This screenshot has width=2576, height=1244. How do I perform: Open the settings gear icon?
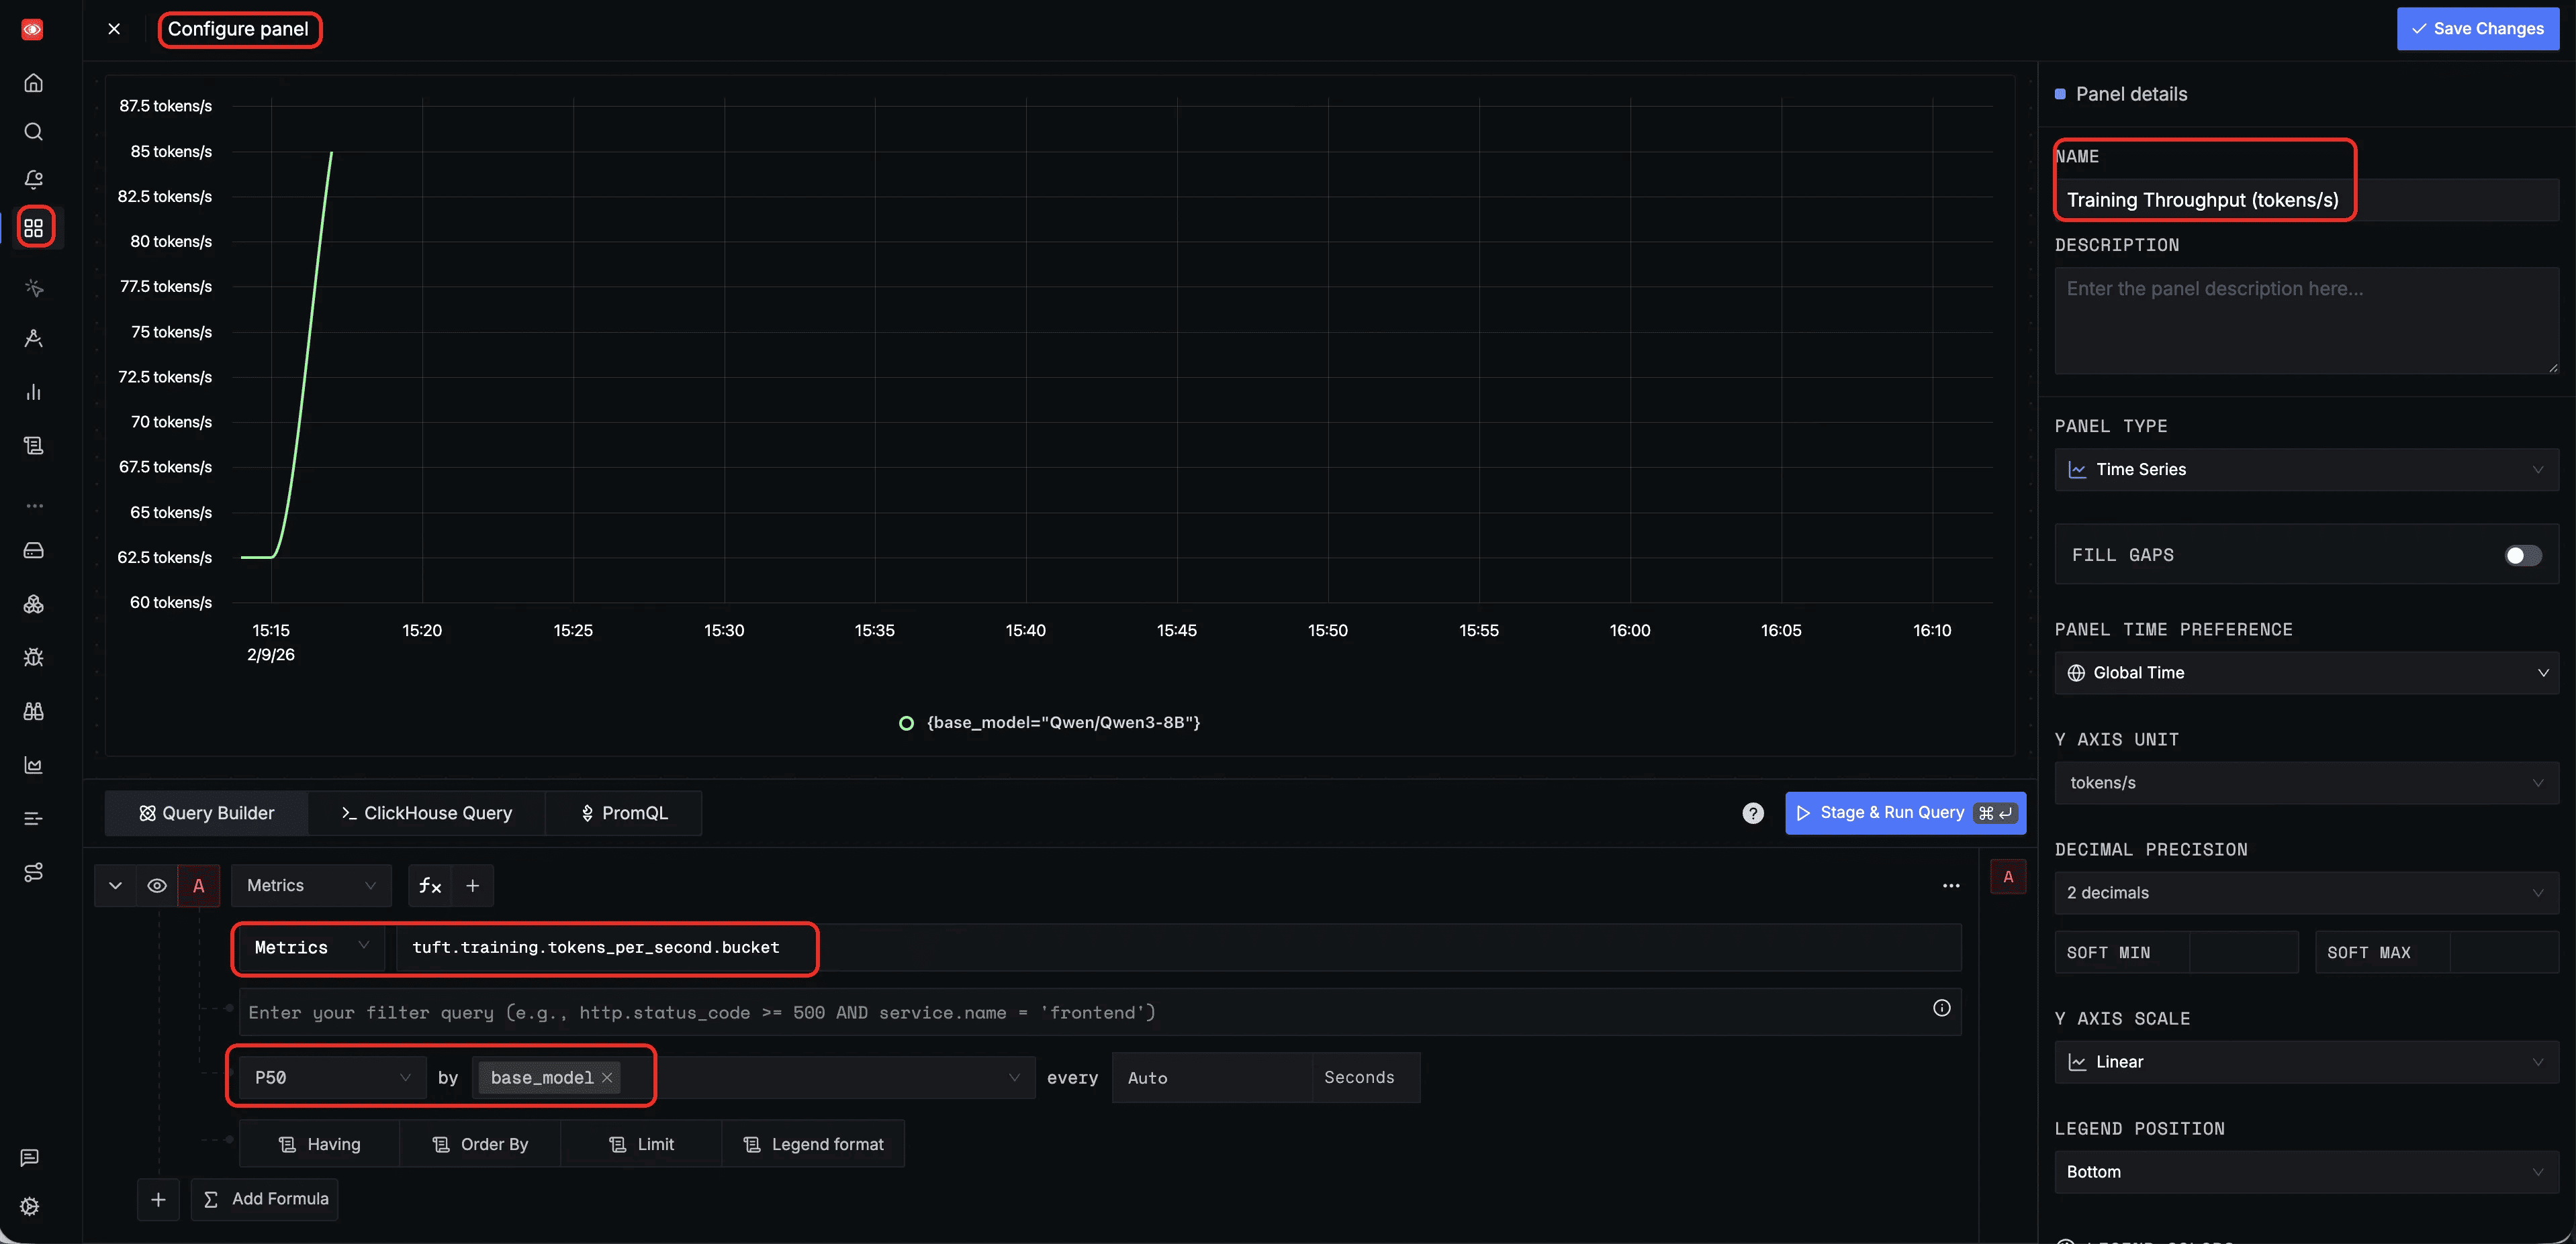[30, 1206]
